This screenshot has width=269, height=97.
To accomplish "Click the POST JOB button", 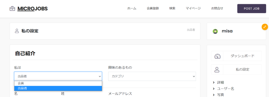I will click(251, 9).
